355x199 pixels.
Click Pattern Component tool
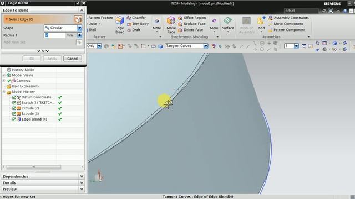(287, 30)
